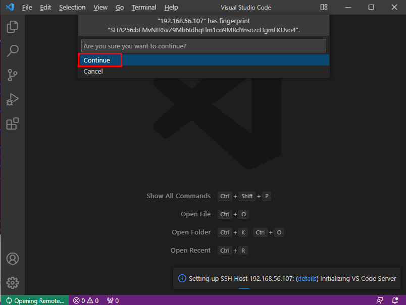Click the 'Open Folder' shortcut label
Image resolution: width=406 pixels, height=305 pixels.
click(191, 232)
